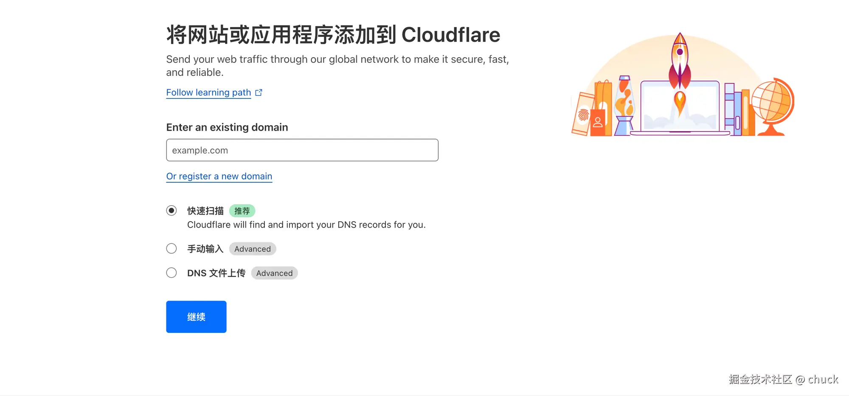This screenshot has height=396, width=849.
Task: Click the green 推荐 badge
Action: (x=242, y=211)
